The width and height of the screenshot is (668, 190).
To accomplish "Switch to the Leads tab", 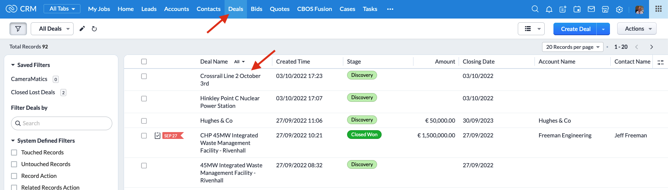I will (149, 9).
